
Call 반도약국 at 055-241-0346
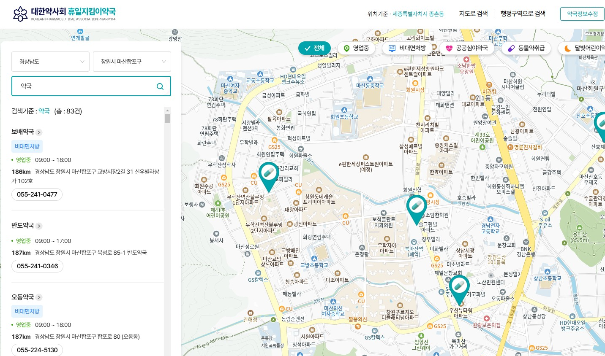(x=38, y=266)
